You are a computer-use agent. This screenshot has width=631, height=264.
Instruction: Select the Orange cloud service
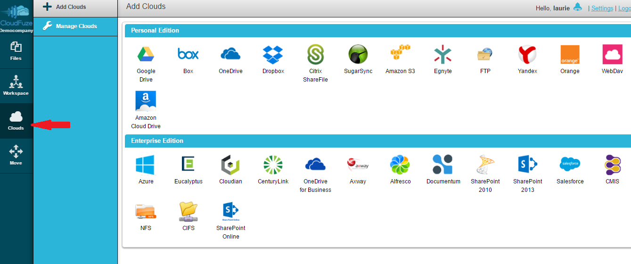pos(570,55)
